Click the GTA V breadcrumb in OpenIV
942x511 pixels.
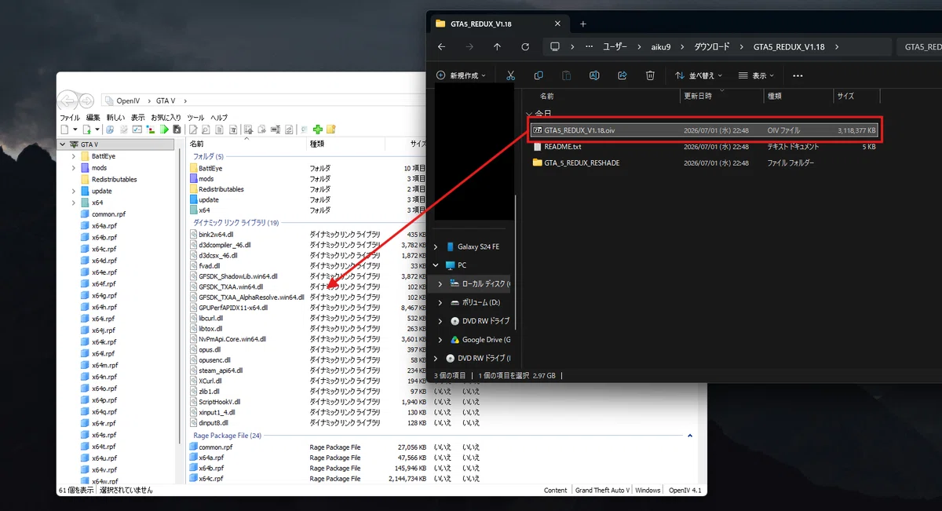(x=166, y=101)
